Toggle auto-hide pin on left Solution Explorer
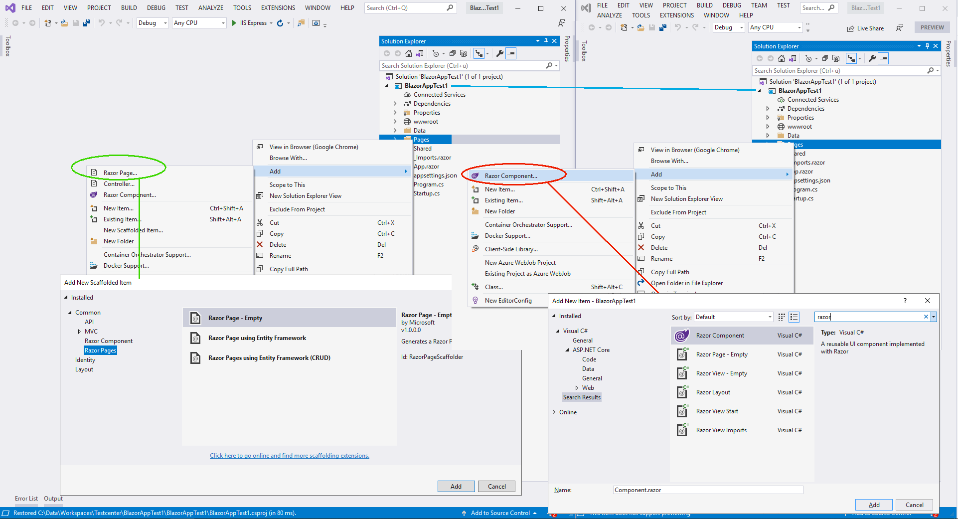The image size is (958, 519). (546, 41)
